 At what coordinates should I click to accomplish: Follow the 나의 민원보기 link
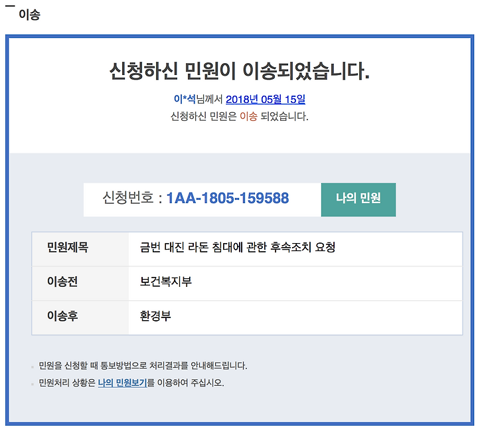(122, 383)
